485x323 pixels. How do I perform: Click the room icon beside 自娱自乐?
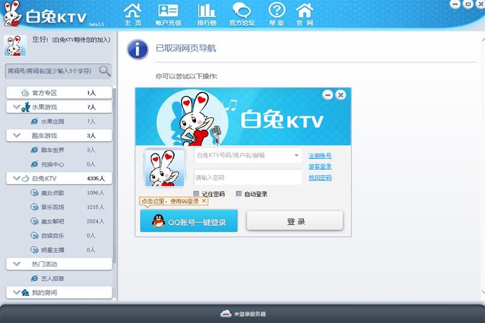click(x=35, y=236)
